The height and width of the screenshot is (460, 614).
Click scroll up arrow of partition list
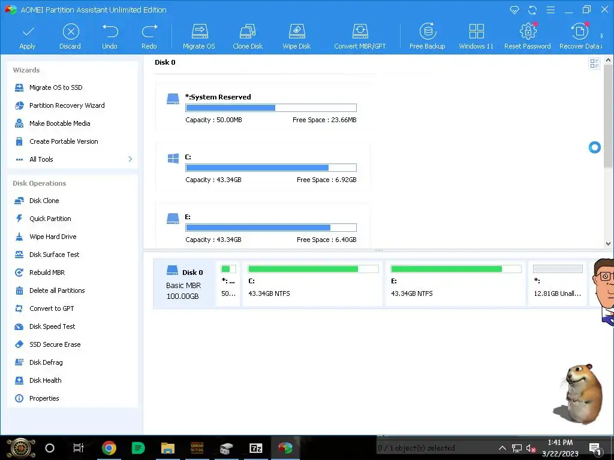point(608,60)
